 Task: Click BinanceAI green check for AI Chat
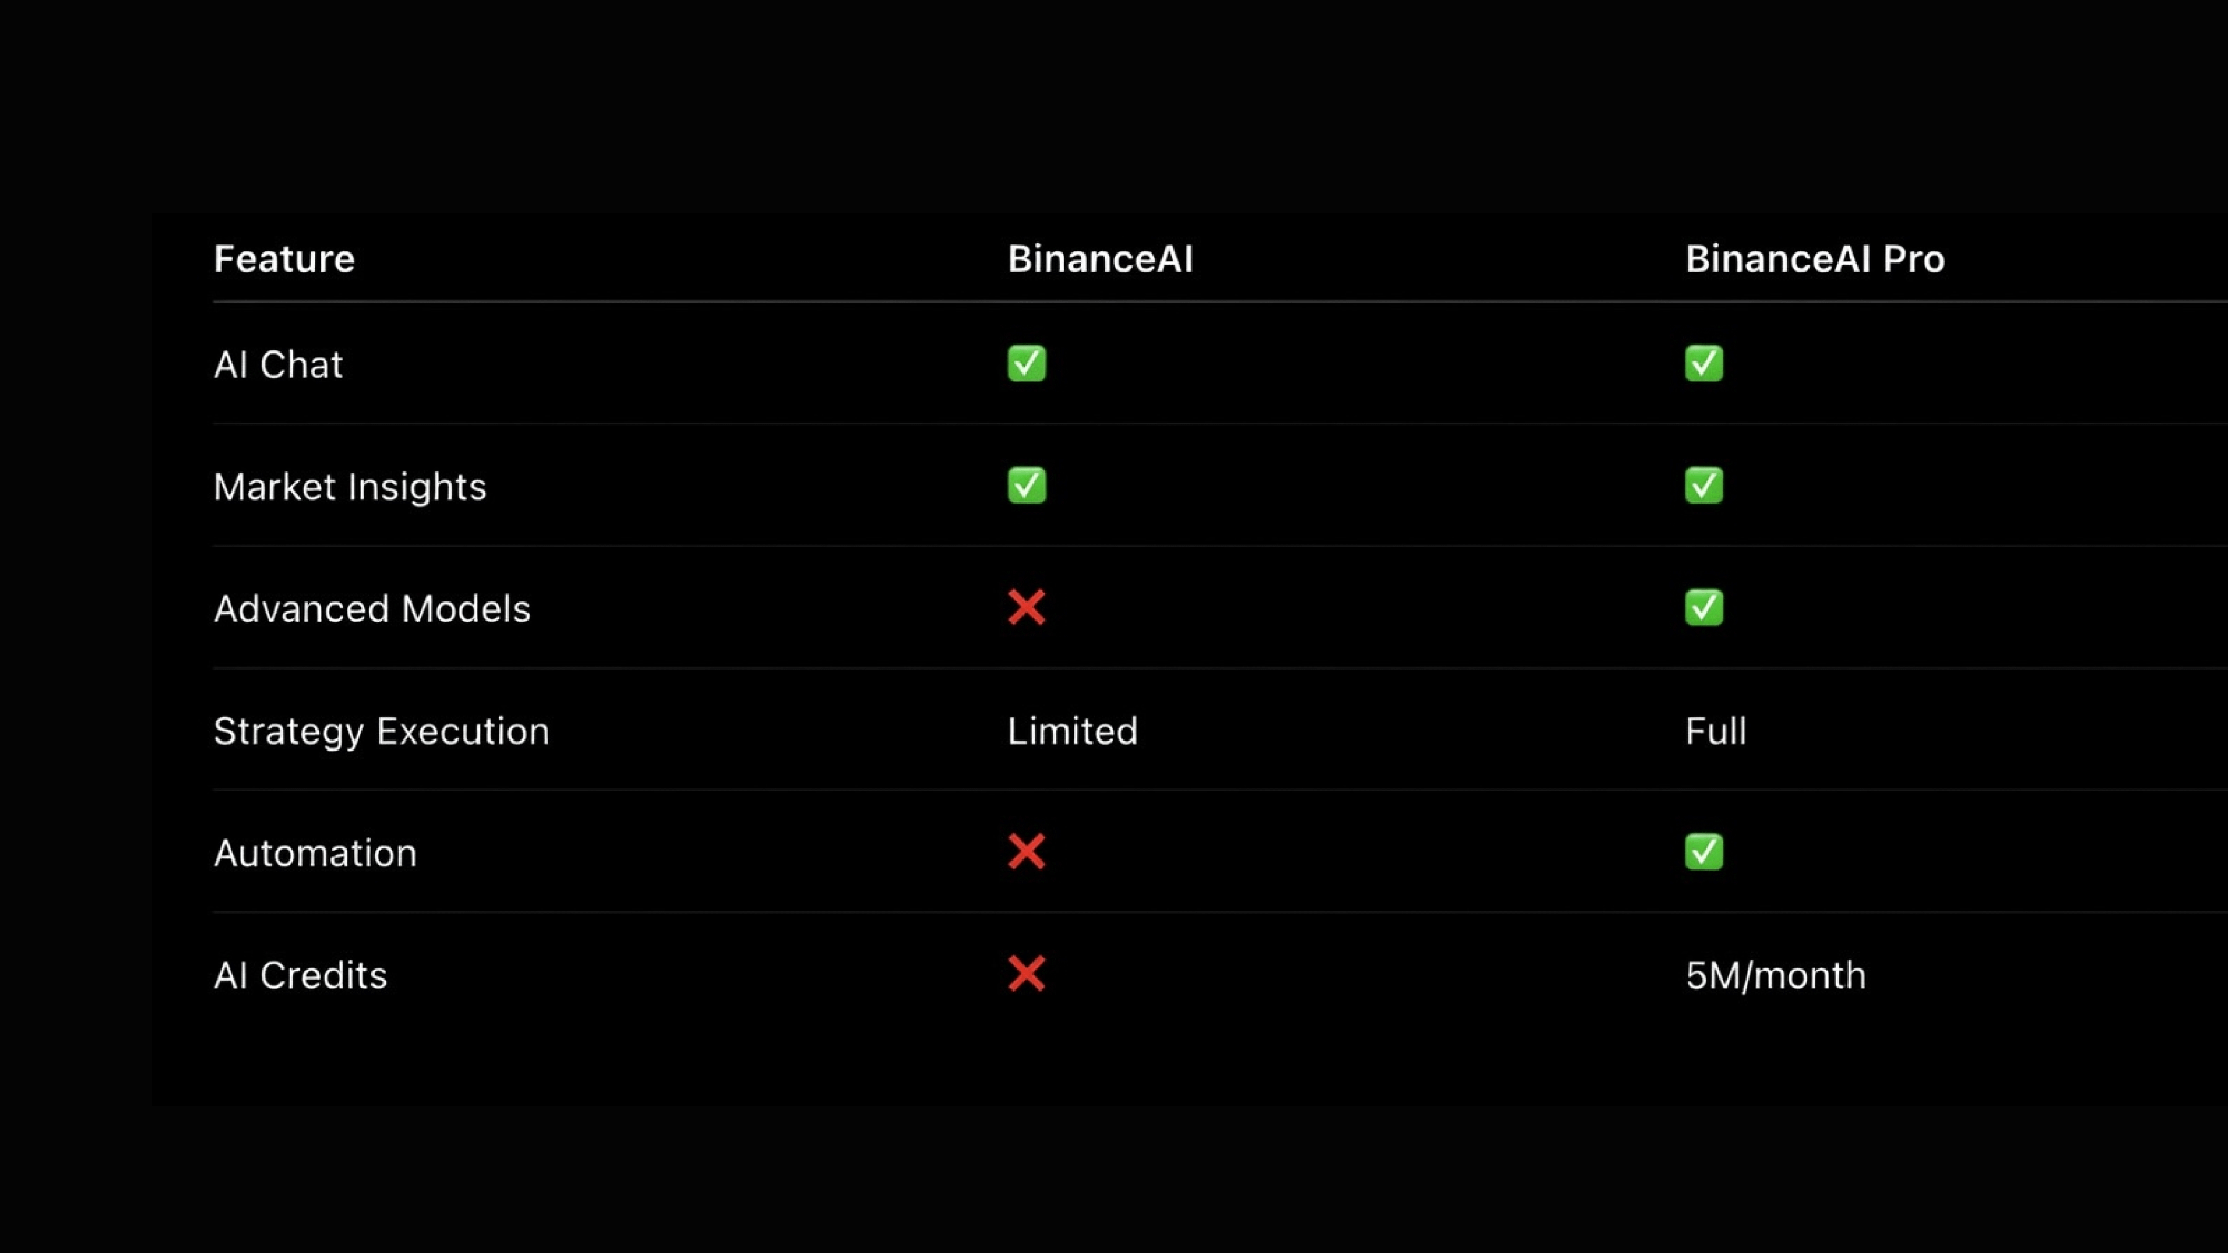1027,363
